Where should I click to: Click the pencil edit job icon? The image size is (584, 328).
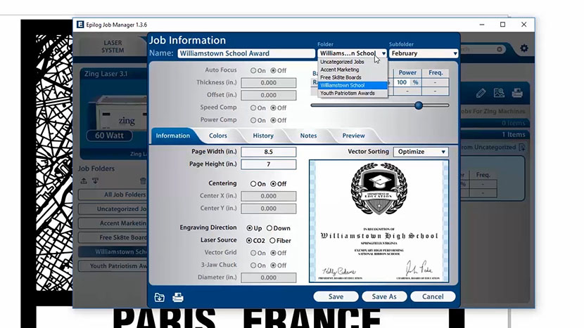pyautogui.click(x=481, y=93)
